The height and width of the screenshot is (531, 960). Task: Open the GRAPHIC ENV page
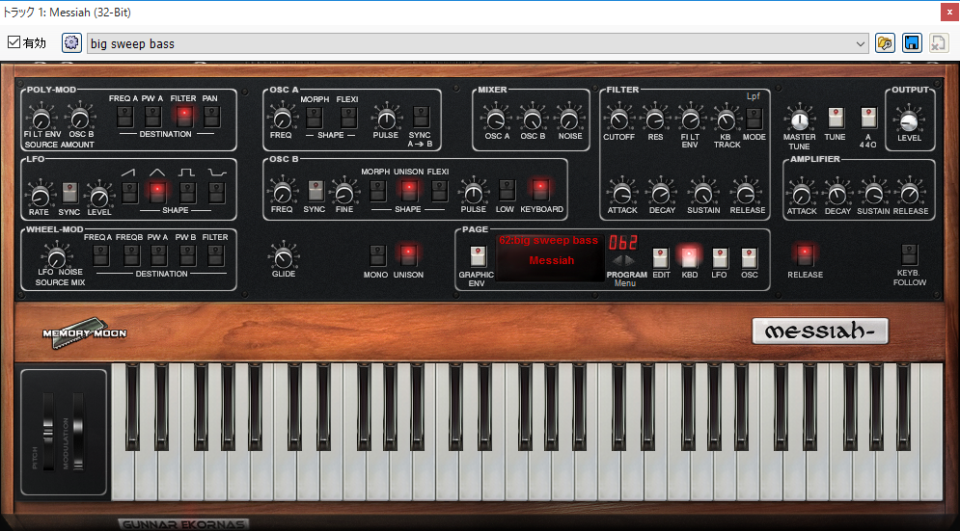478,256
